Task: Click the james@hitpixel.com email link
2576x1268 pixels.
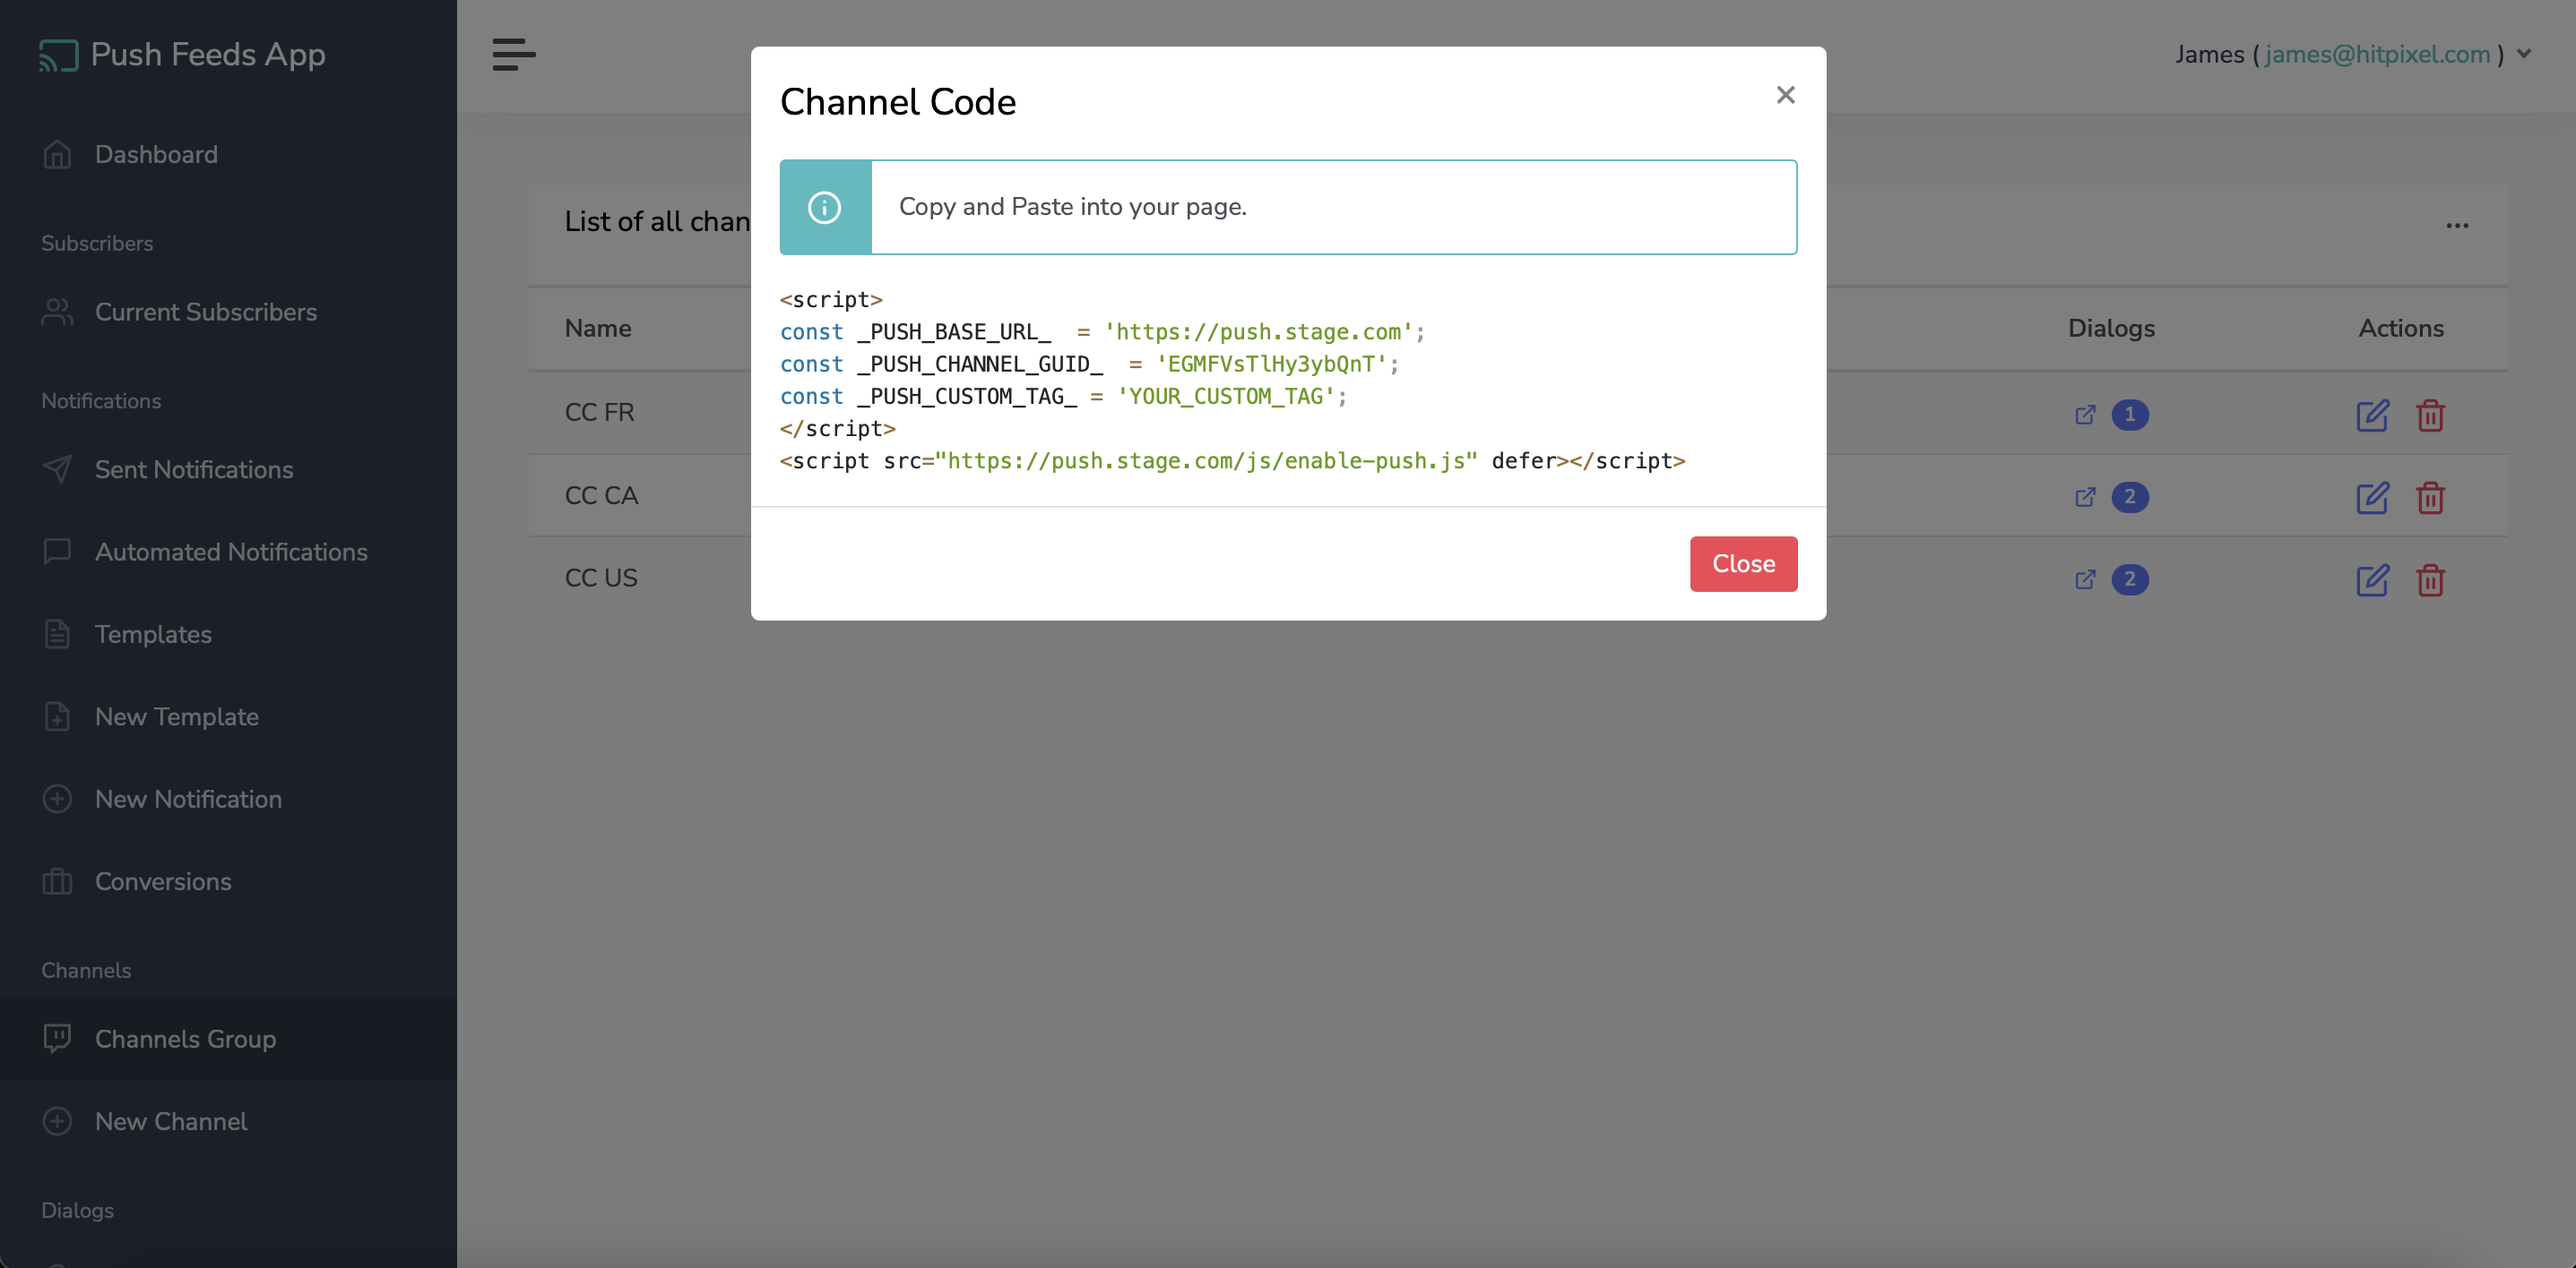Action: click(x=2377, y=55)
